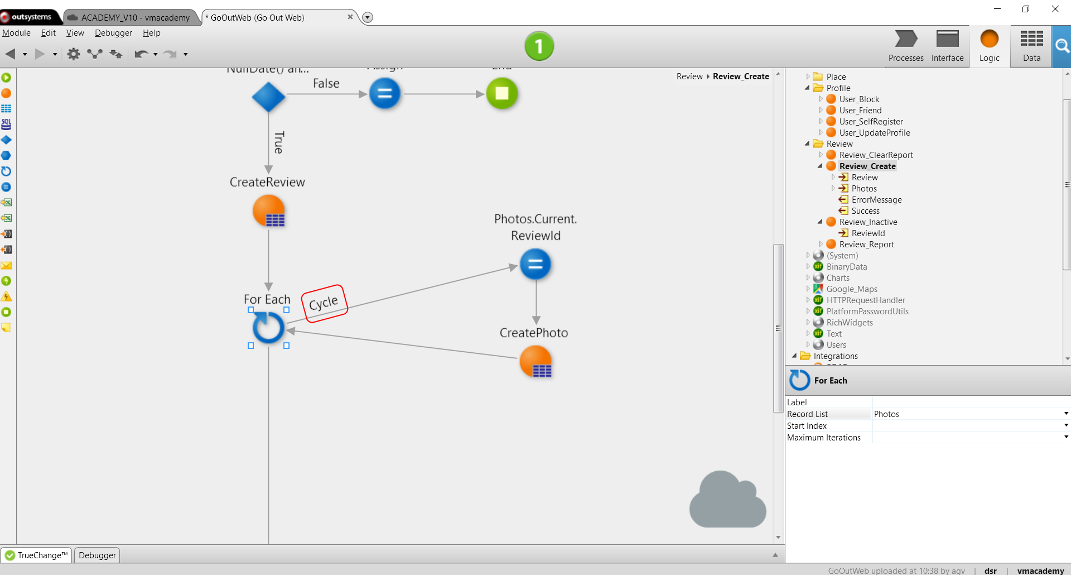
Task: Select the CreatePhoto node on the canvas
Action: coord(535,362)
